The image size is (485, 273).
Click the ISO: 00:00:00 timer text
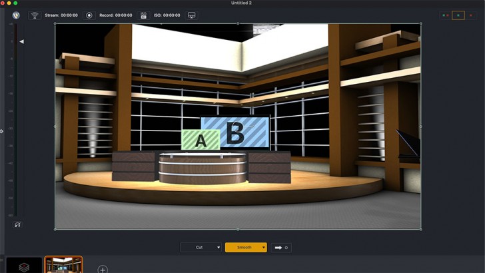167,15
